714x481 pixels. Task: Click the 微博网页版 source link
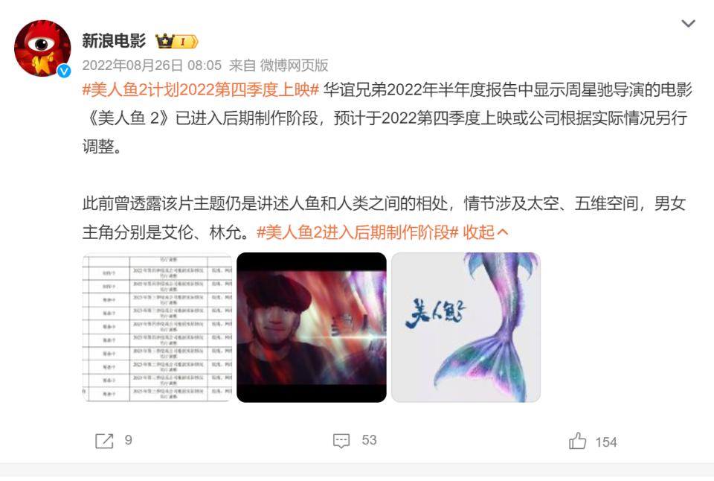point(295,66)
